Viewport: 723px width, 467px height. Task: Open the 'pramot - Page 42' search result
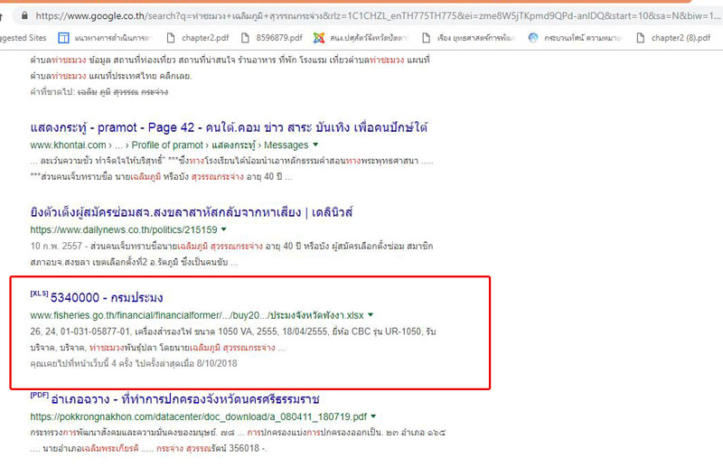(227, 128)
